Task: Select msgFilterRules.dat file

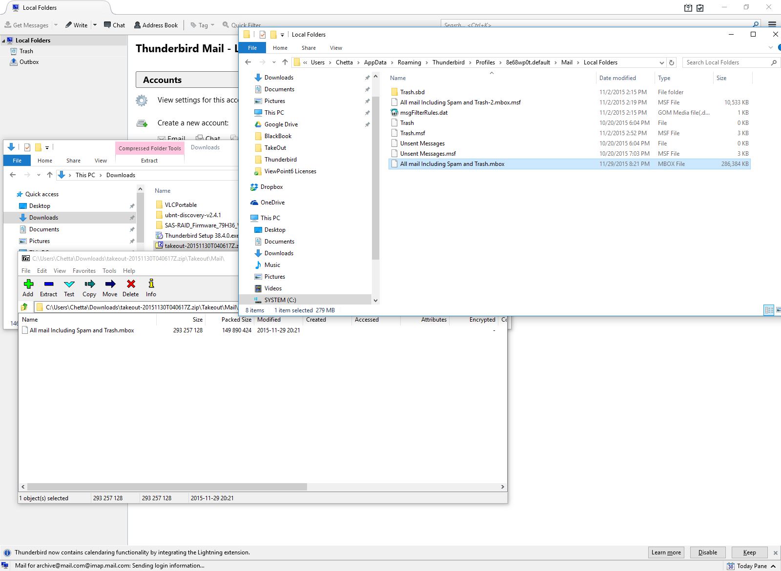Action: [x=424, y=113]
